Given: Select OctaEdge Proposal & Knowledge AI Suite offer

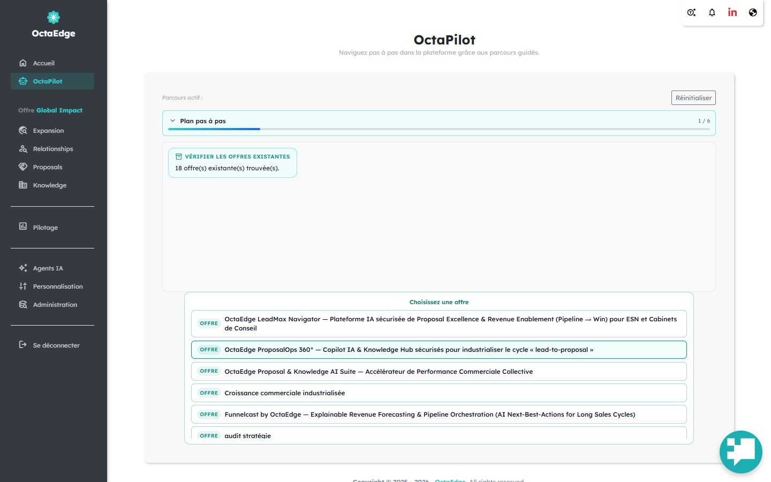Looking at the screenshot, I should tap(439, 371).
